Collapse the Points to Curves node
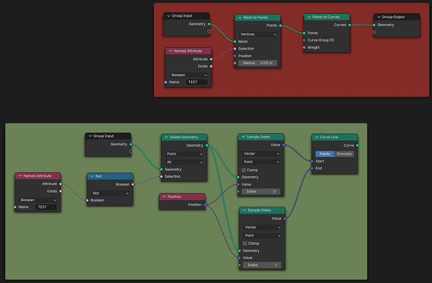The height and width of the screenshot is (283, 432). 309,17
